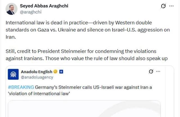180x117 pixels.
Task: Click the @anadoluagency handle
Action: [x=37, y=77]
